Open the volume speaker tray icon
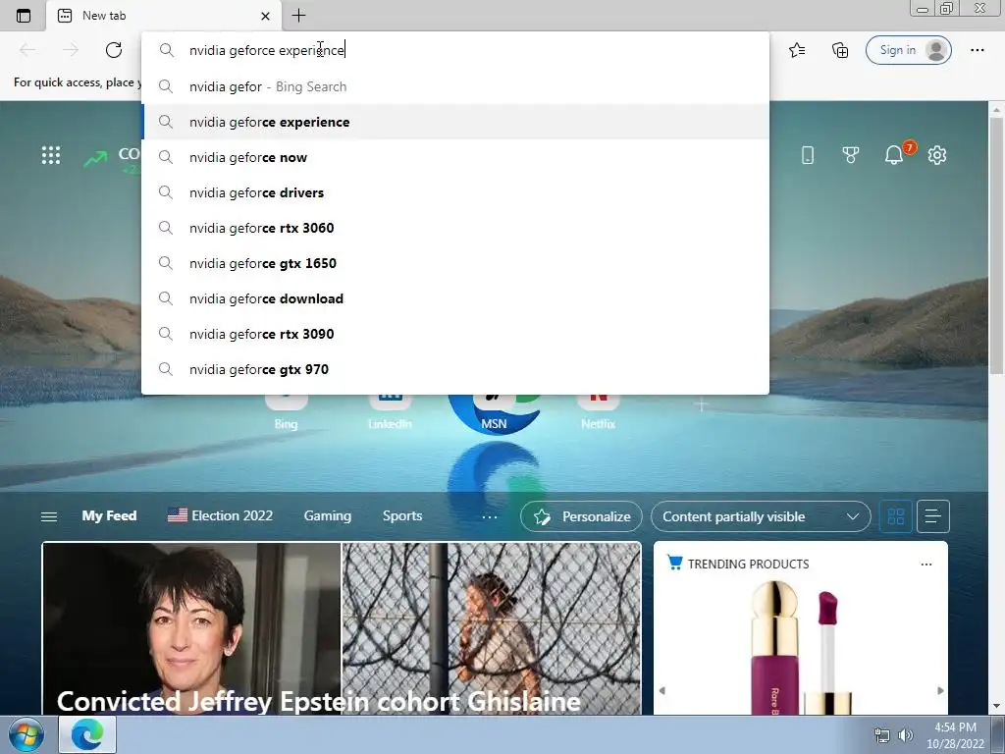Screen dimensions: 1005x754 click(x=905, y=735)
